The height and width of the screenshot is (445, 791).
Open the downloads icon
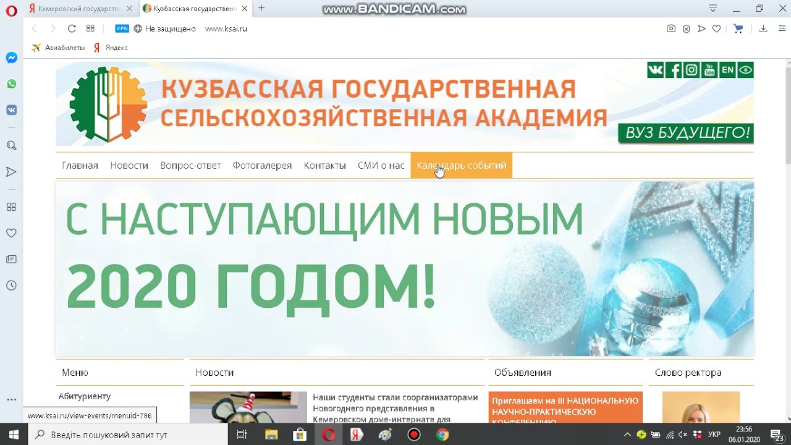763,28
